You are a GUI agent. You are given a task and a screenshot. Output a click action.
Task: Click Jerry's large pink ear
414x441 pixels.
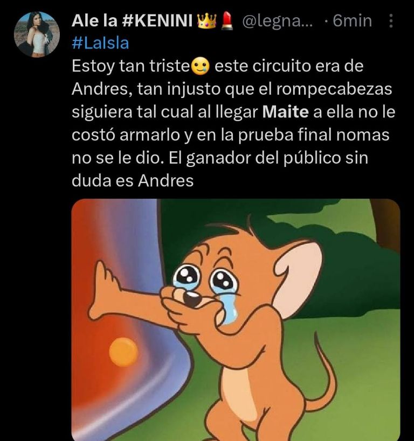click(299, 277)
